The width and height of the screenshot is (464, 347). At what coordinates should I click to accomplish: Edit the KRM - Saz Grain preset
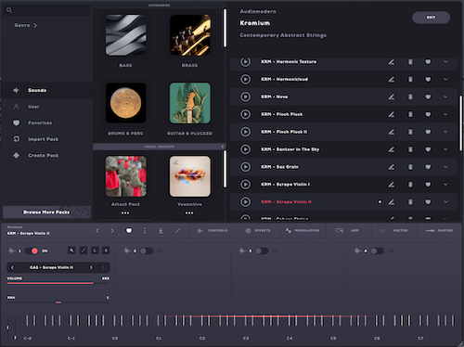[x=392, y=167]
